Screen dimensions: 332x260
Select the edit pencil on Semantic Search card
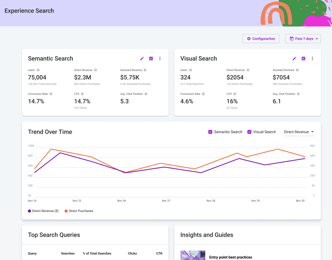click(x=142, y=58)
